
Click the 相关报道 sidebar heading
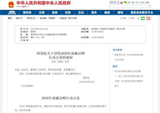tap(117, 50)
